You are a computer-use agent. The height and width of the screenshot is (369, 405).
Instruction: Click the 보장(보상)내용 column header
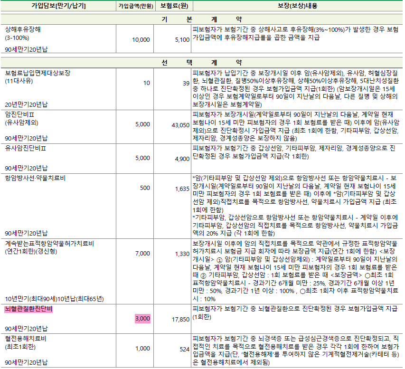[297, 6]
